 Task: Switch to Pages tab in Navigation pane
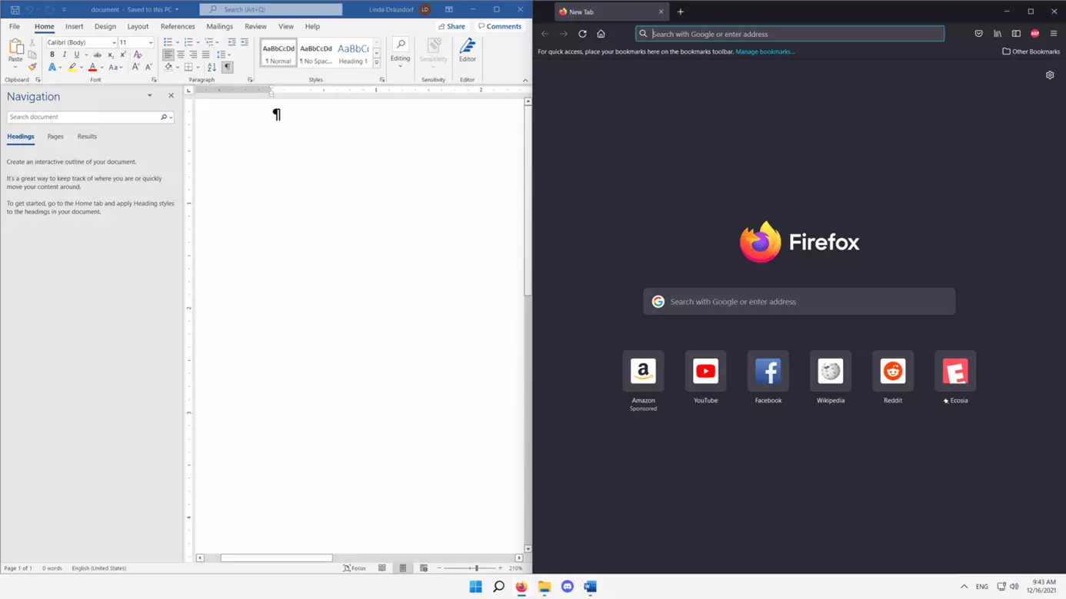55,137
